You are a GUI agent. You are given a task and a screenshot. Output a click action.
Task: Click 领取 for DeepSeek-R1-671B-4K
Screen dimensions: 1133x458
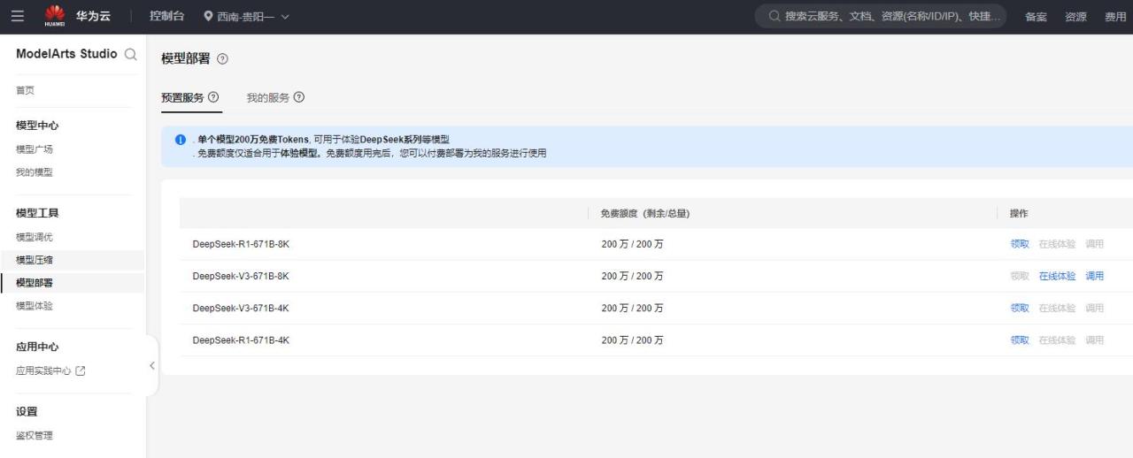pyautogui.click(x=1020, y=340)
